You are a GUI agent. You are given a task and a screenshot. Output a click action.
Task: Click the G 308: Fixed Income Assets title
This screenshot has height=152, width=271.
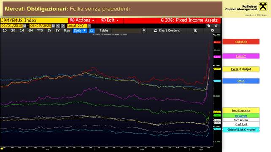coord(189,20)
